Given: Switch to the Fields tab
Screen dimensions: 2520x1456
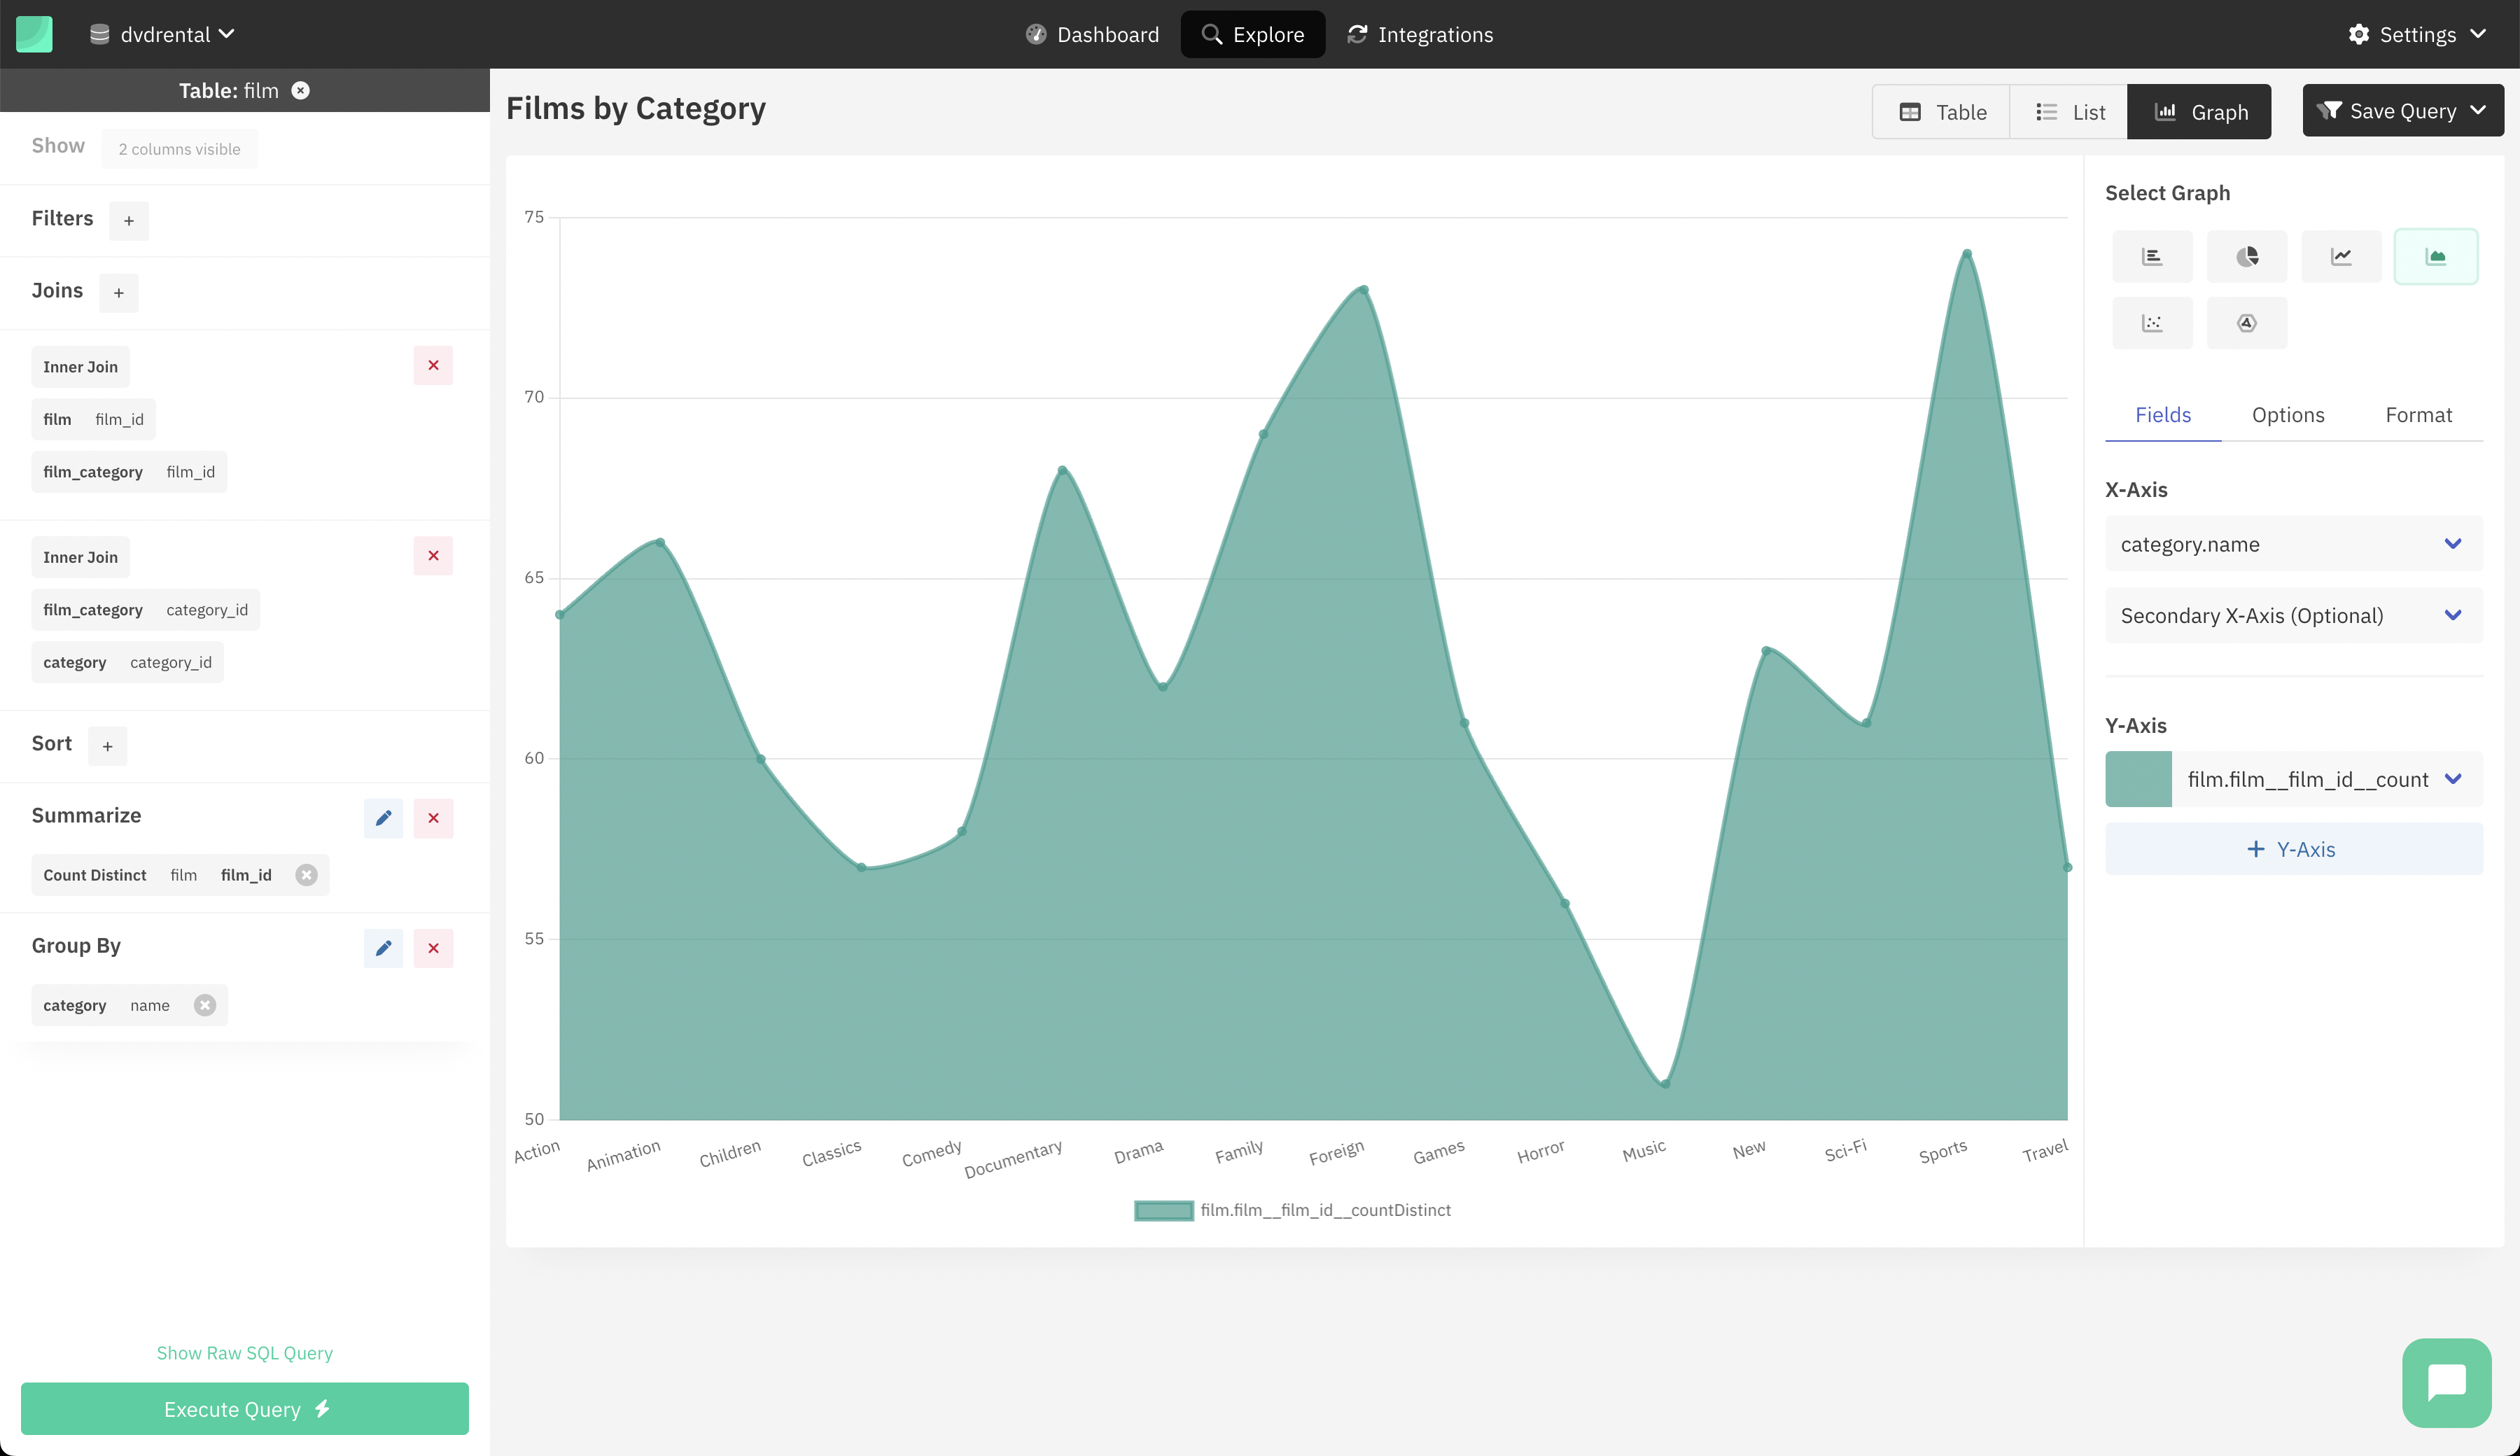Looking at the screenshot, I should [2163, 415].
